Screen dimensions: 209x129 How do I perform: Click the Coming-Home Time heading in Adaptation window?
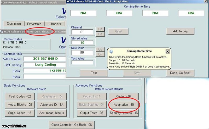click(137, 7)
